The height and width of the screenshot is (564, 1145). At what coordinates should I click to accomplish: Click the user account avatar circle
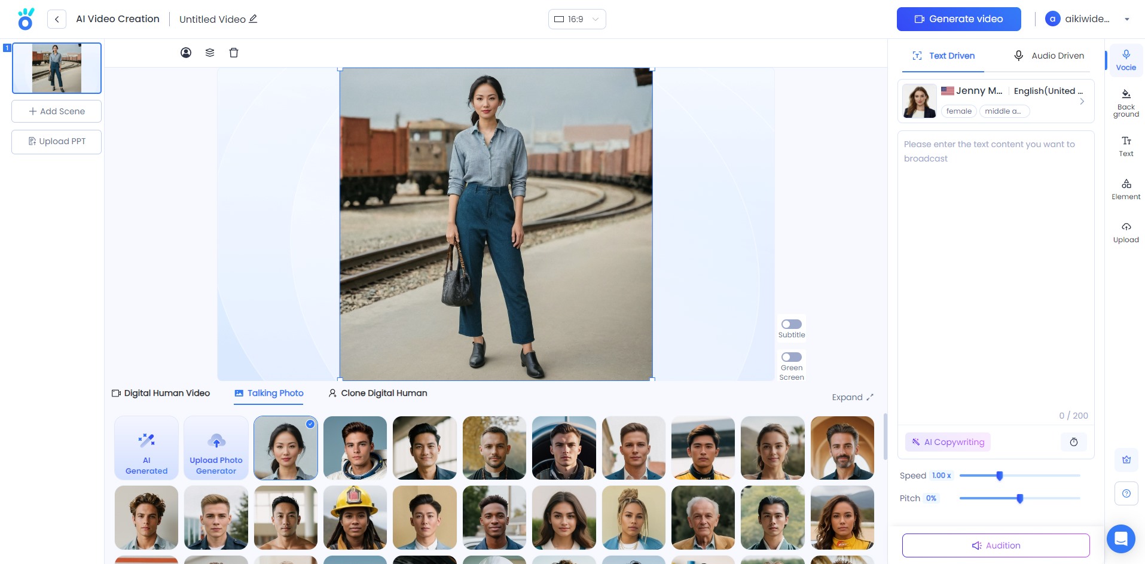click(x=1053, y=19)
